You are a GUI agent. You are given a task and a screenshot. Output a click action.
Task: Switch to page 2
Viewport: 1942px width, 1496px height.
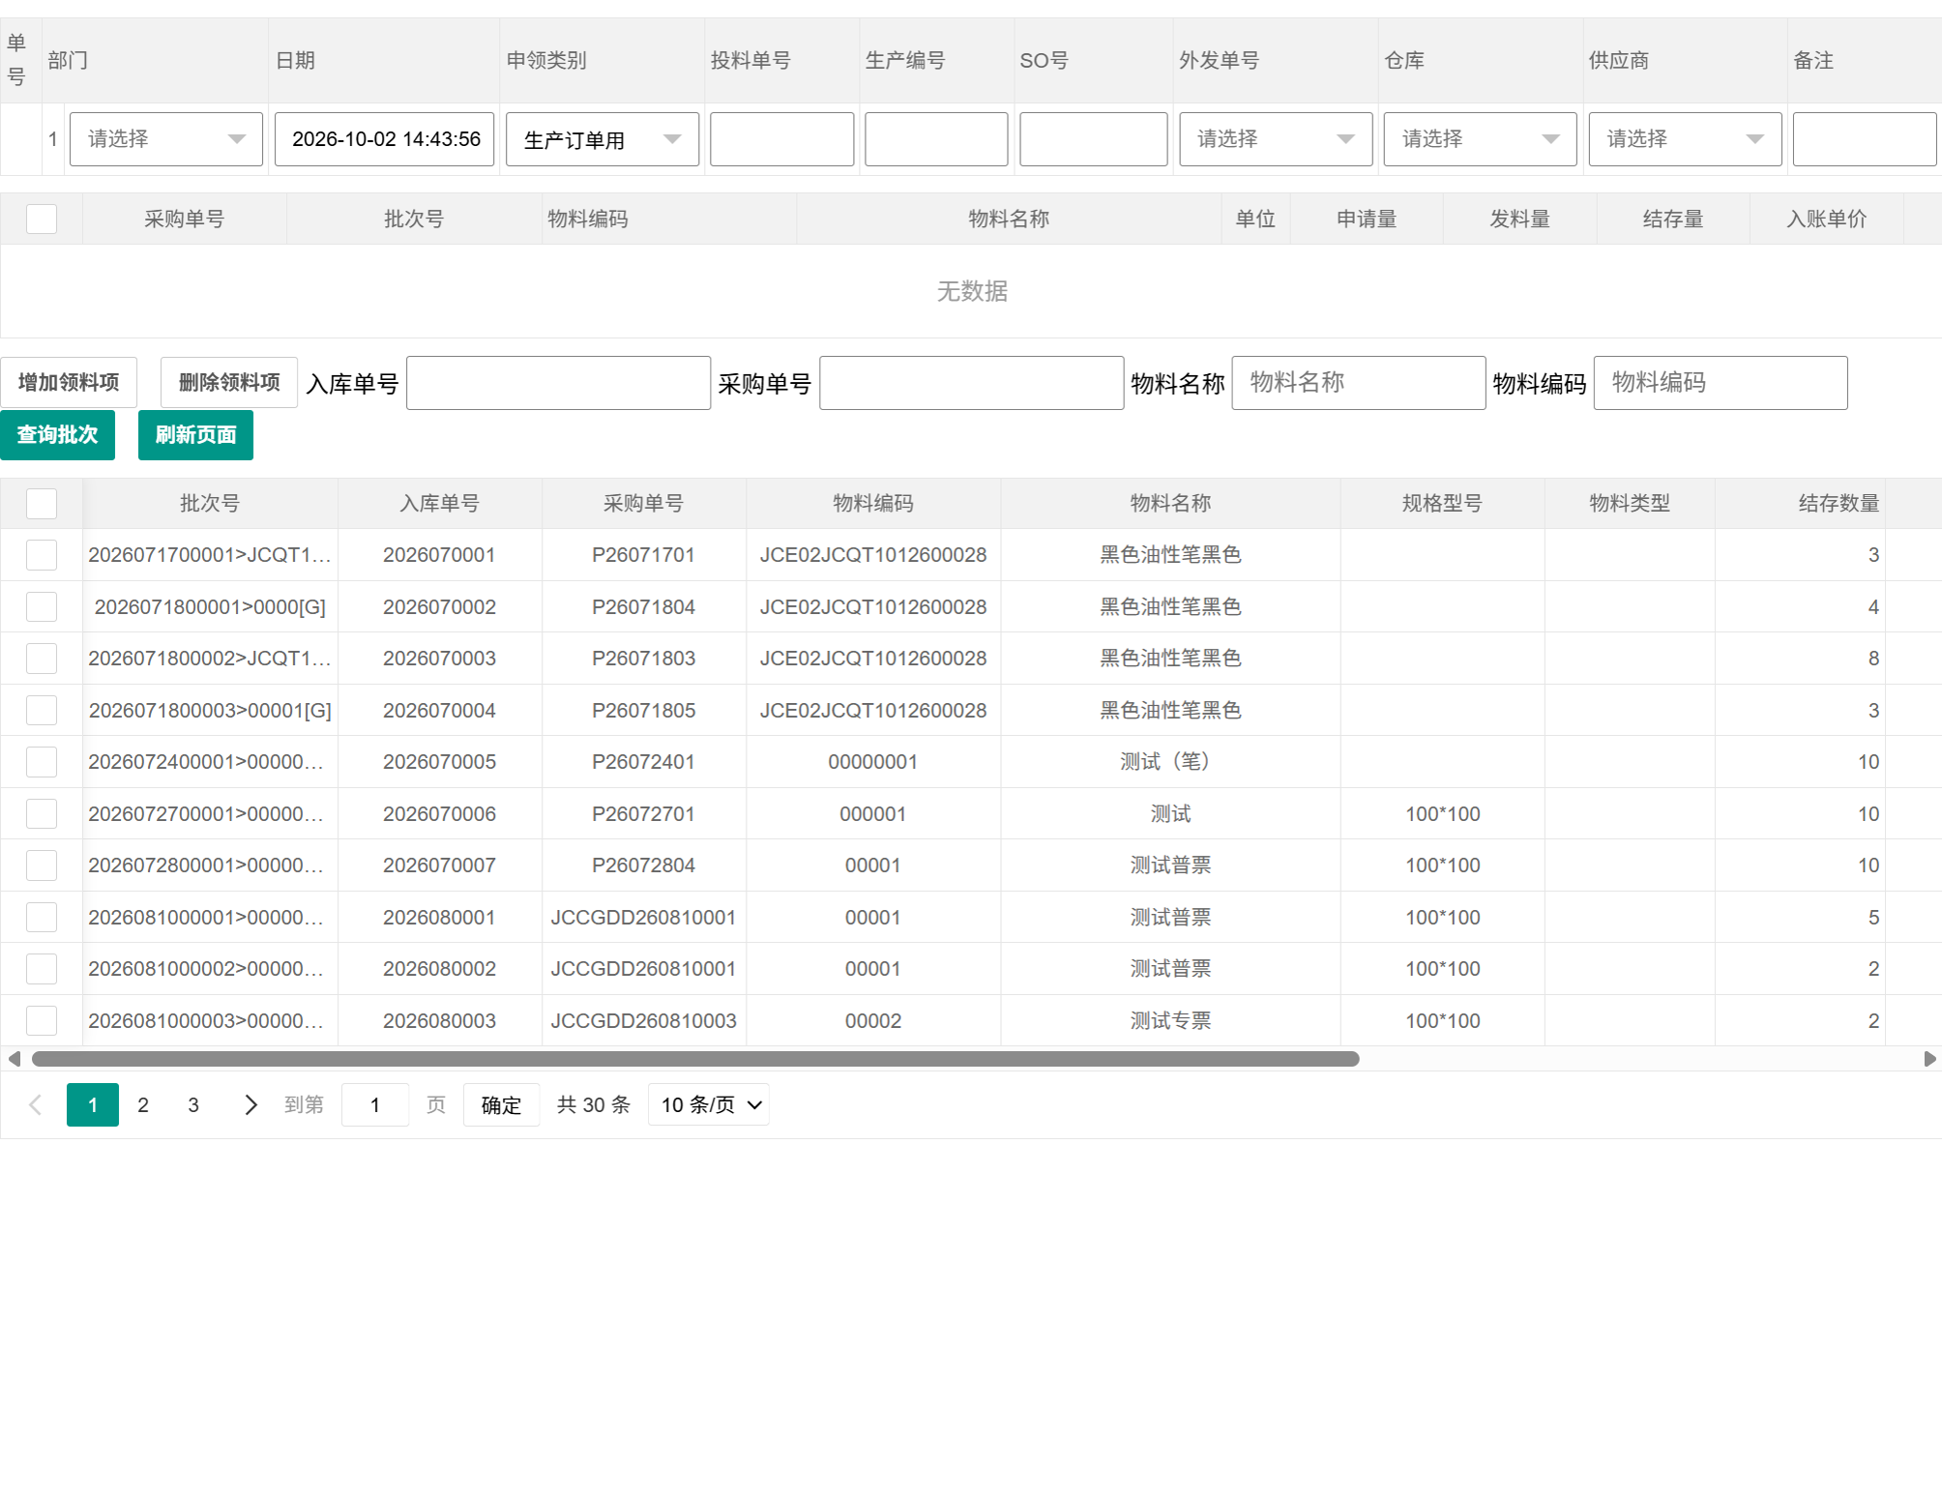(x=143, y=1104)
